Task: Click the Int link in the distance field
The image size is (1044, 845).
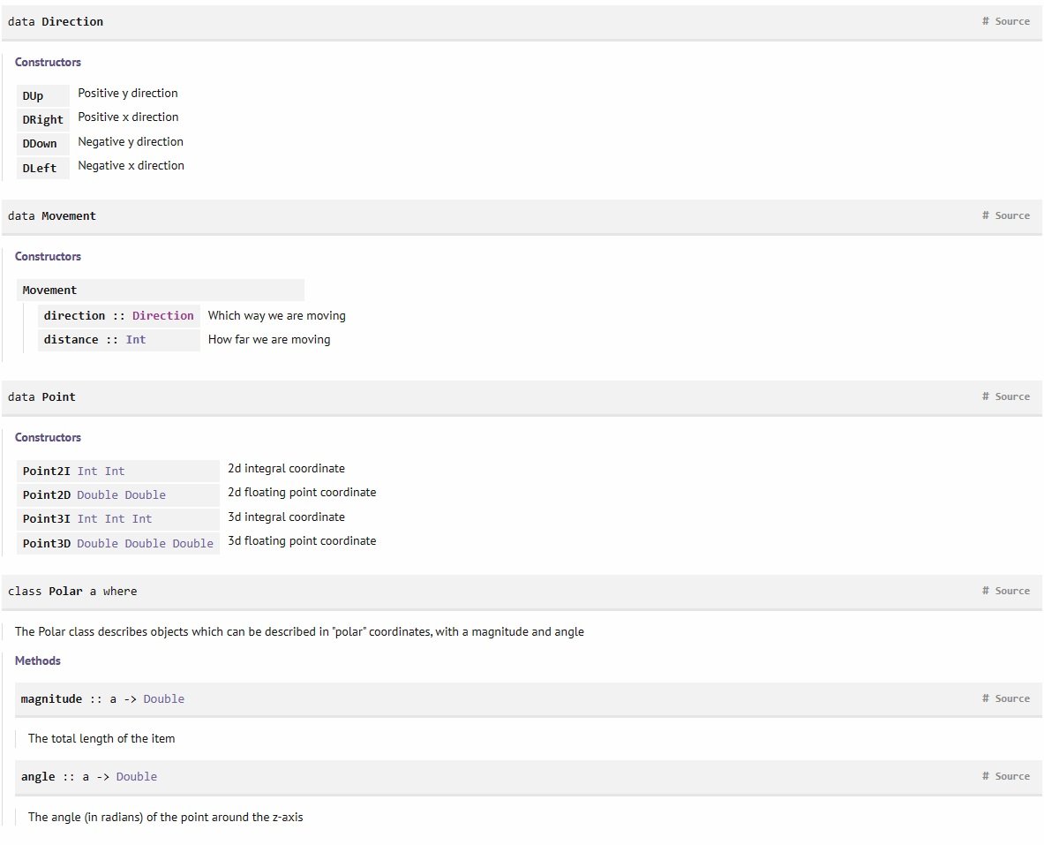Action: click(x=136, y=339)
